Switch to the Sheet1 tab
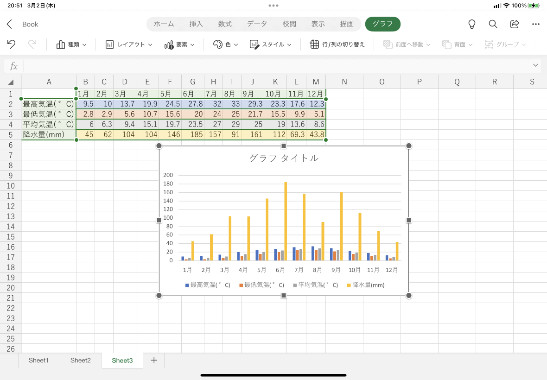This screenshot has width=547, height=380. 38,360
